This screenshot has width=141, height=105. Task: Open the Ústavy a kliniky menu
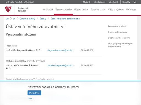[63, 10]
